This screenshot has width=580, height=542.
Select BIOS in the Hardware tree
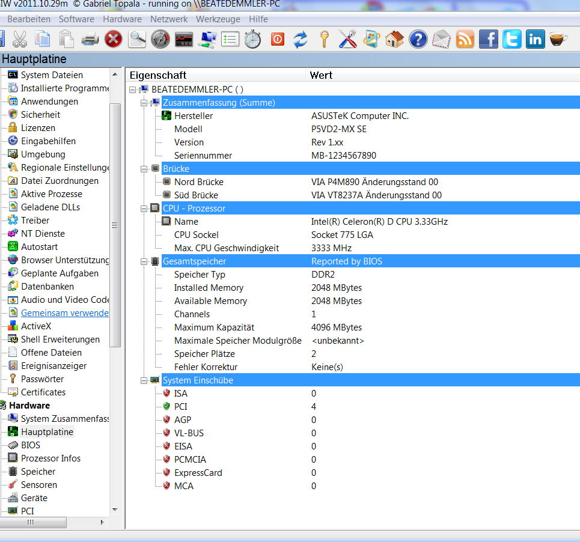30,445
